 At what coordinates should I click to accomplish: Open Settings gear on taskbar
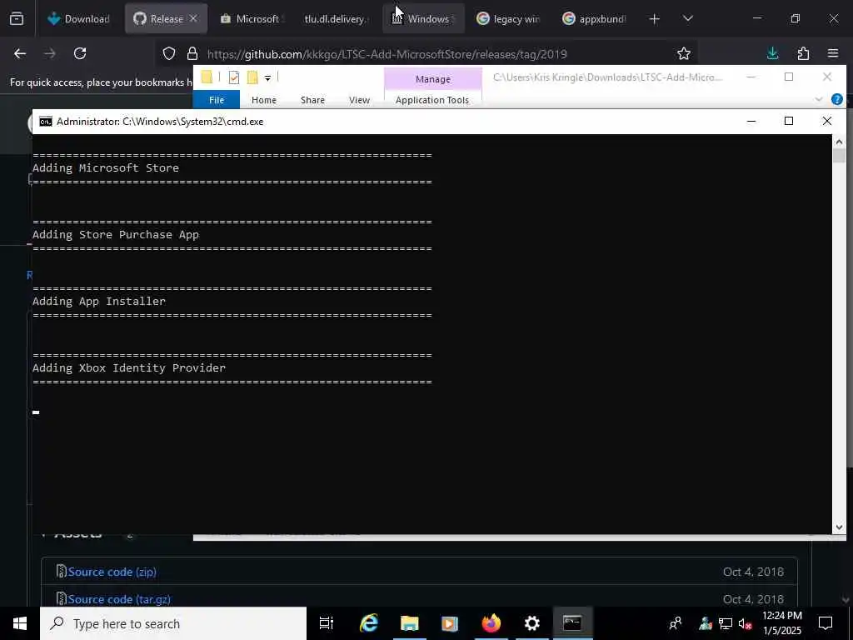(x=531, y=623)
